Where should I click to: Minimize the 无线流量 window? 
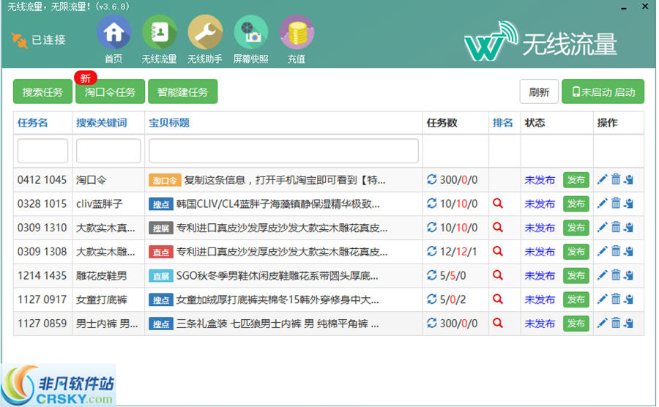(624, 8)
